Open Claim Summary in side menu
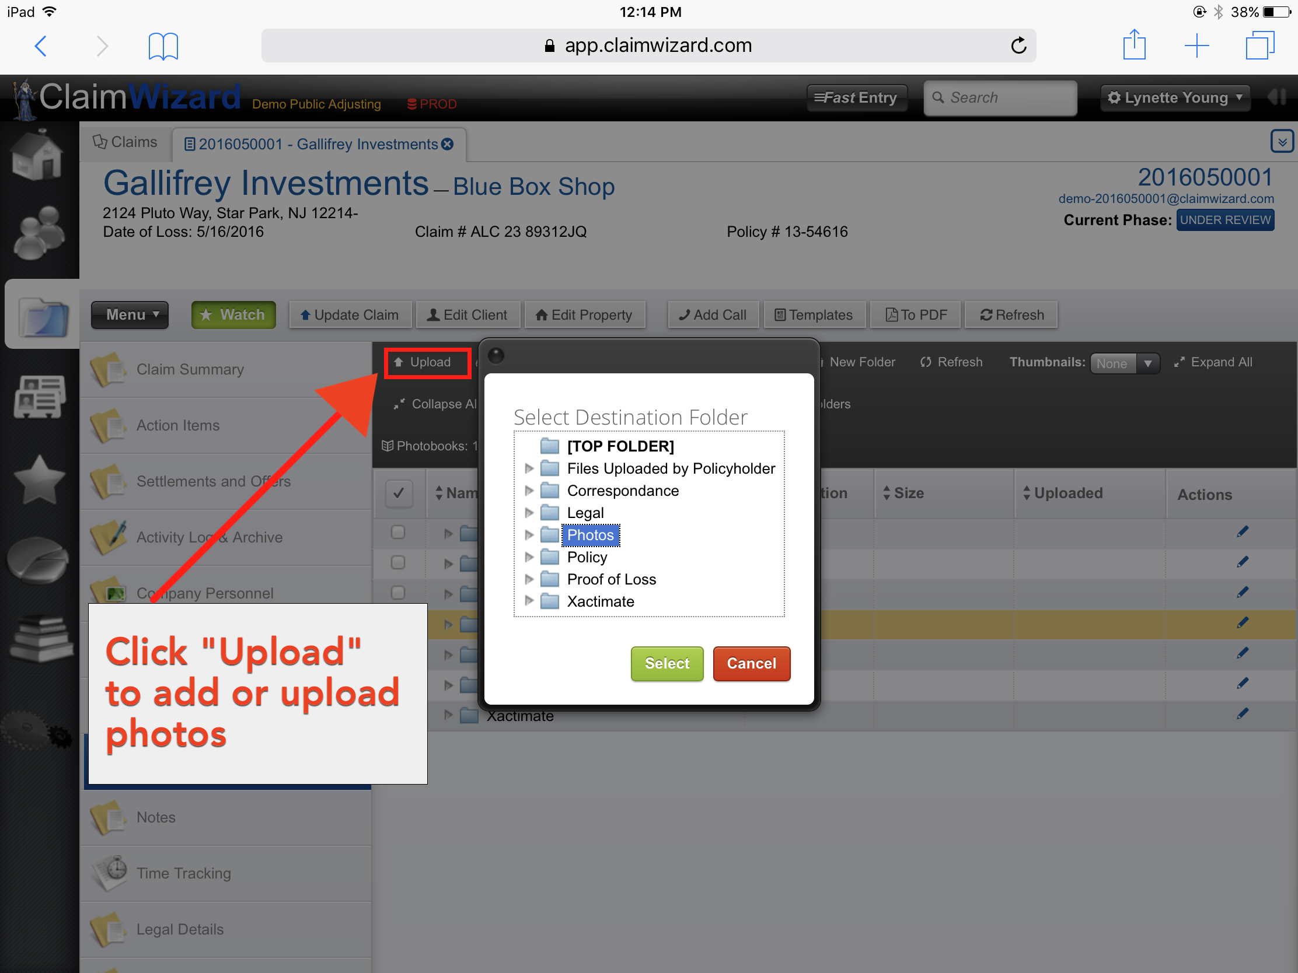Image resolution: width=1298 pixels, height=973 pixels. click(190, 369)
